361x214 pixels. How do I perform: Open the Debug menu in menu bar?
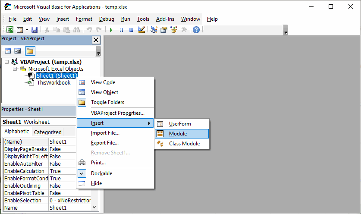coord(107,19)
